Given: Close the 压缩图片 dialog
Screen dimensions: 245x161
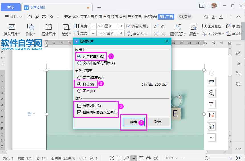Looking at the screenshot, I should coord(167,41).
